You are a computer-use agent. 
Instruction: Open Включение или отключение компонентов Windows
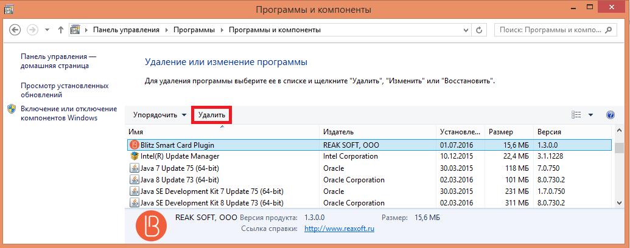(x=68, y=113)
